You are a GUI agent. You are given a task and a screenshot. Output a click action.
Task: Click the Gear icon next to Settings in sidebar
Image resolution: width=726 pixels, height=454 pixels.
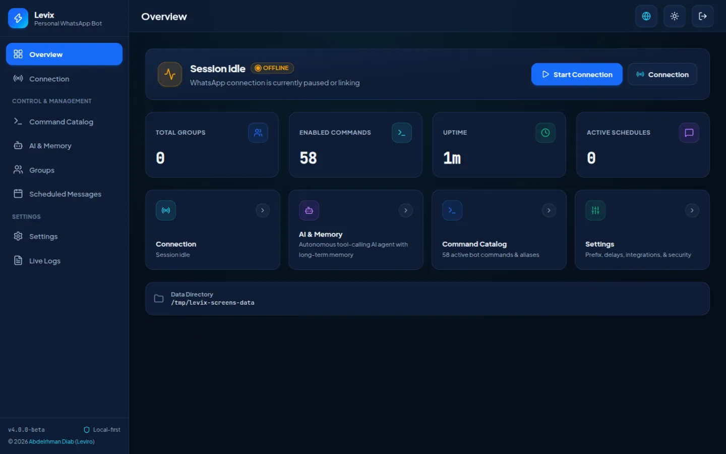click(x=18, y=236)
